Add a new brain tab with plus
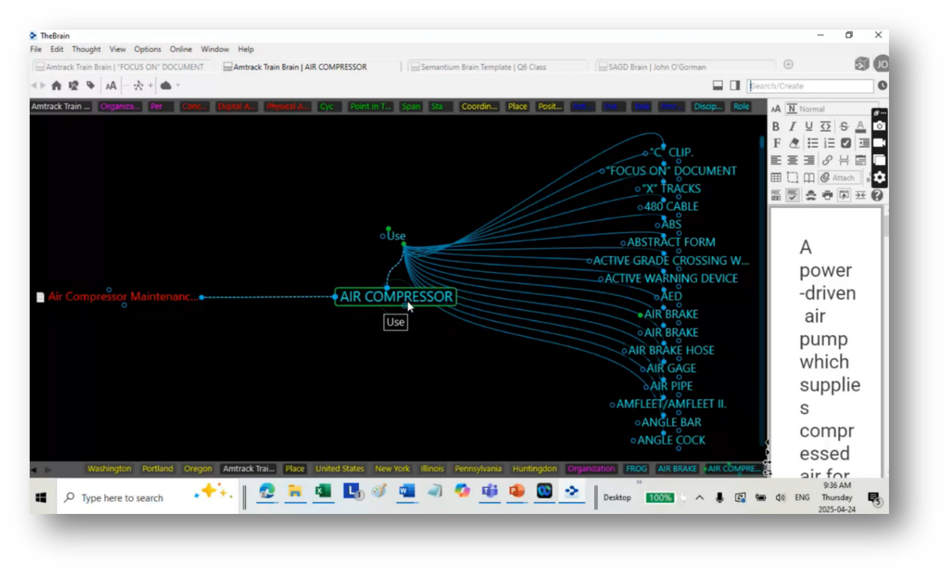949x574 pixels. [789, 64]
